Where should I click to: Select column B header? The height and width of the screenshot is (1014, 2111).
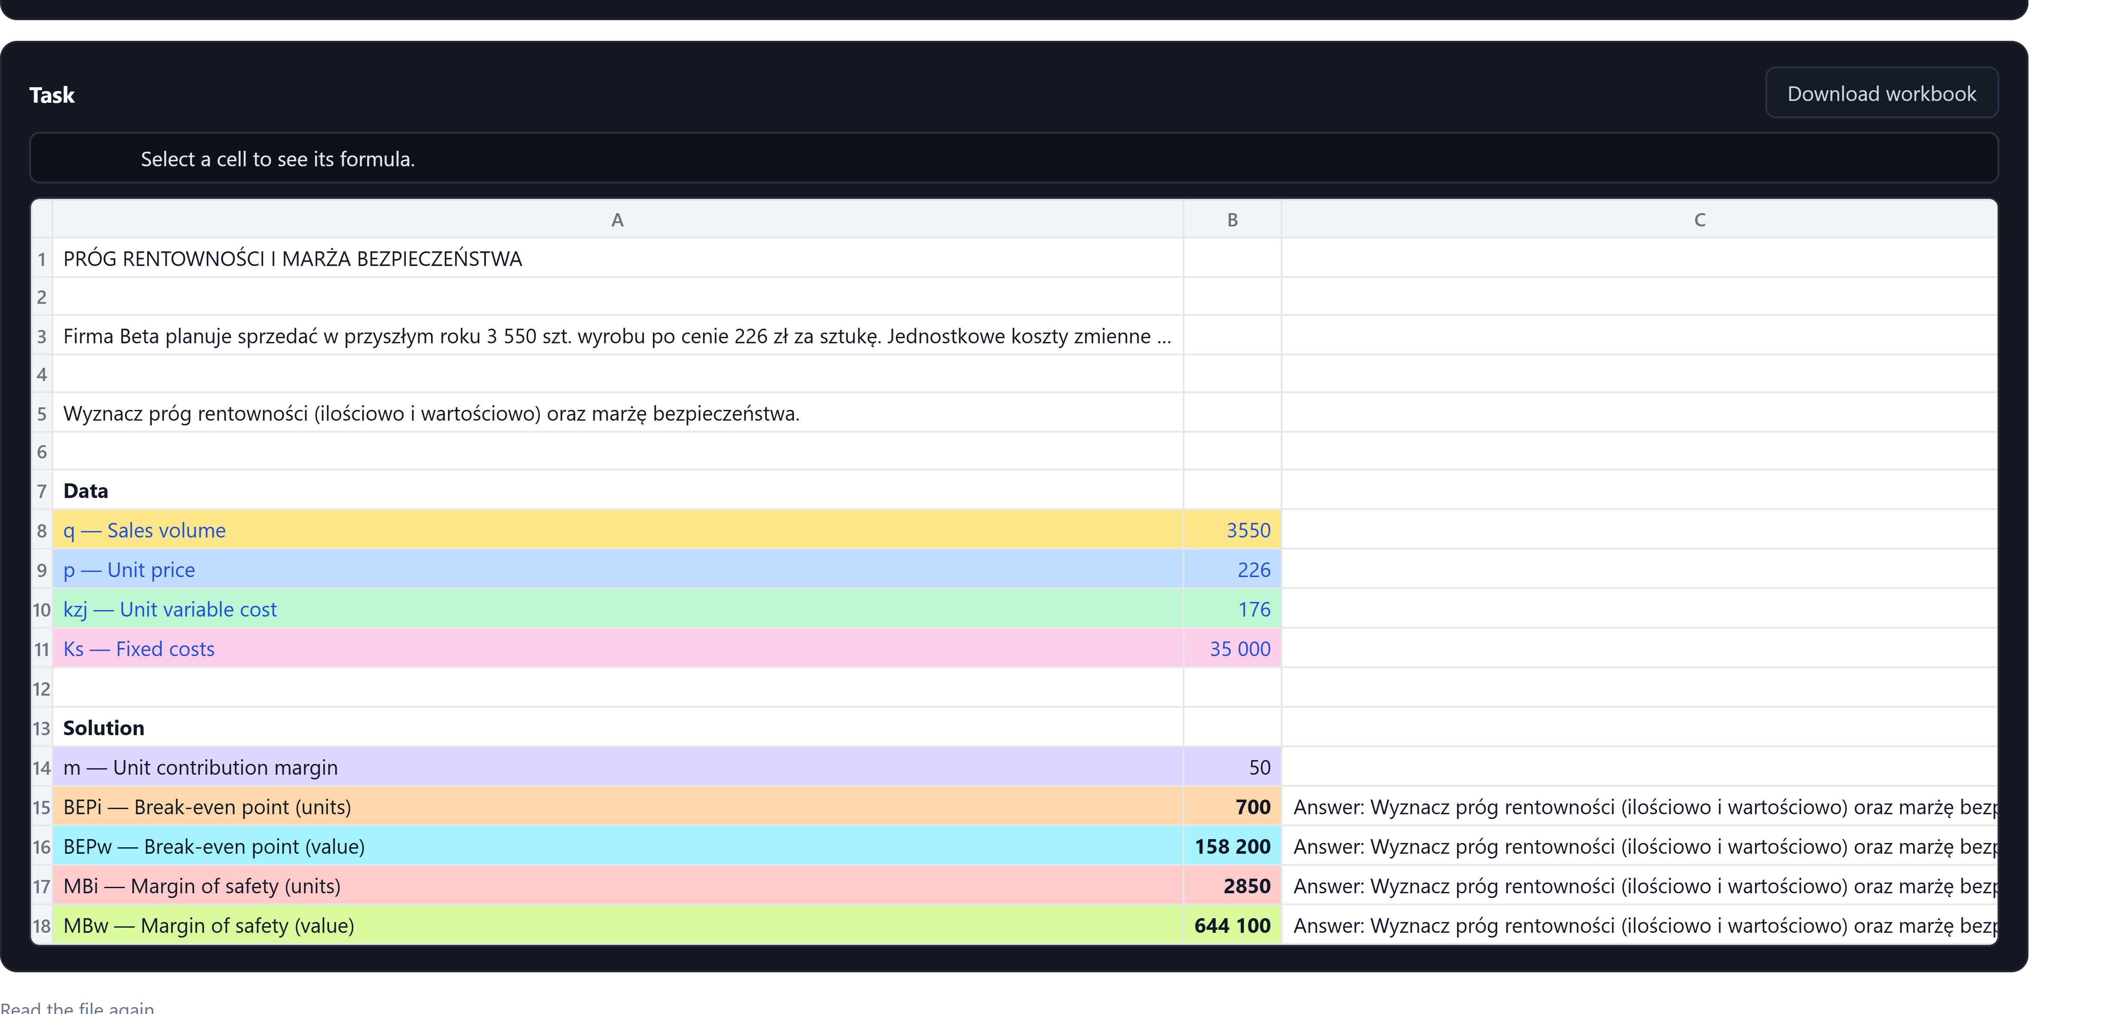click(x=1232, y=220)
